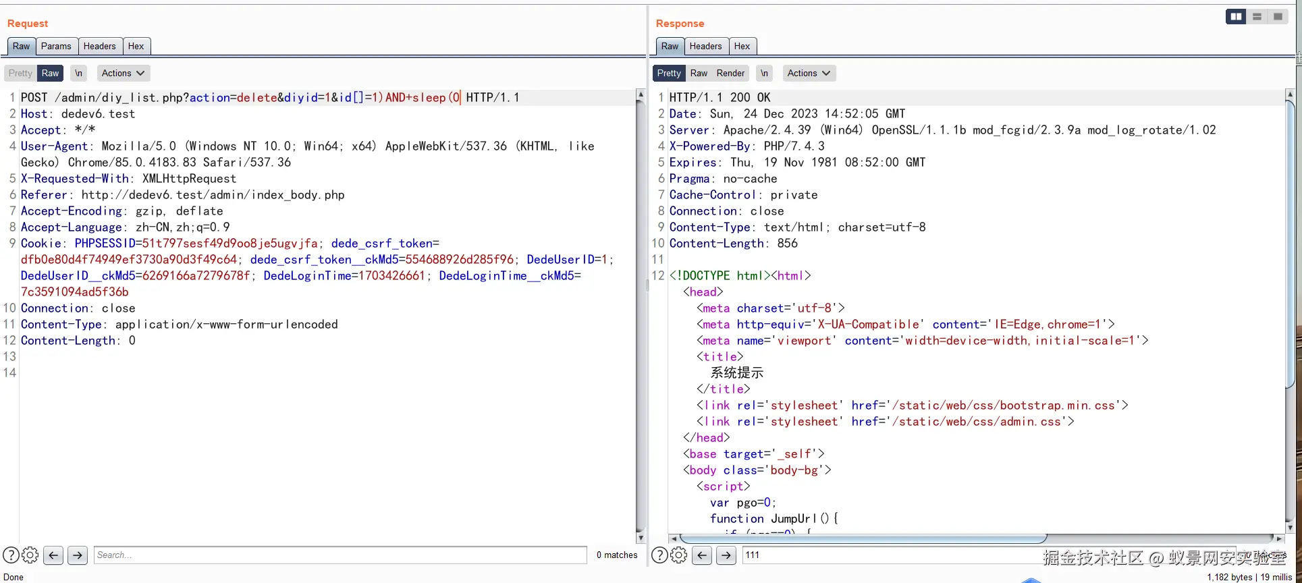The image size is (1302, 583).
Task: Click the POST request line
Action: pos(270,98)
